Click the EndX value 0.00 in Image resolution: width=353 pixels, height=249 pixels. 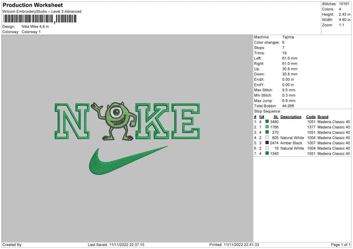pyautogui.click(x=288, y=79)
